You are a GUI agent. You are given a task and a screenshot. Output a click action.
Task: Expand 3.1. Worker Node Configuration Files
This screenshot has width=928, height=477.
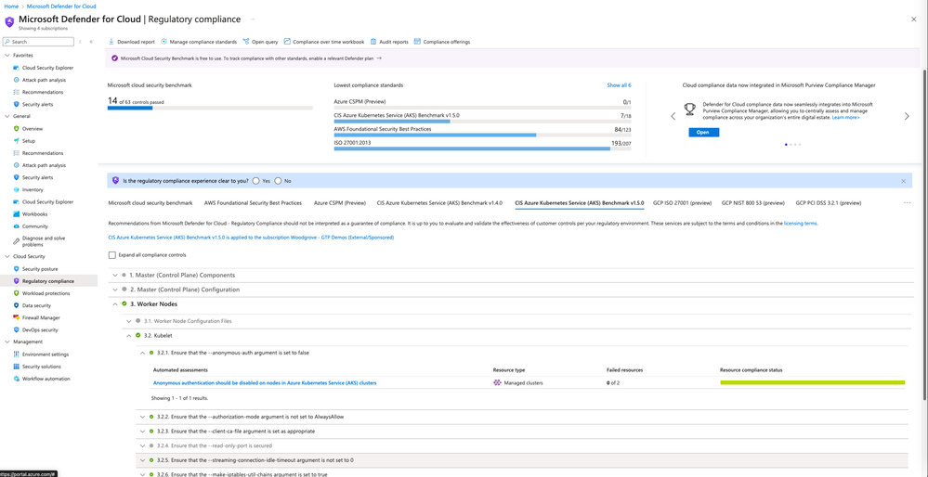tap(128, 321)
